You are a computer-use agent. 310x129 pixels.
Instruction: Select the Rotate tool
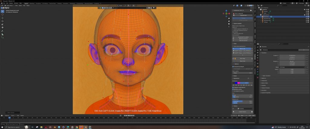pyautogui.click(x=3, y=21)
